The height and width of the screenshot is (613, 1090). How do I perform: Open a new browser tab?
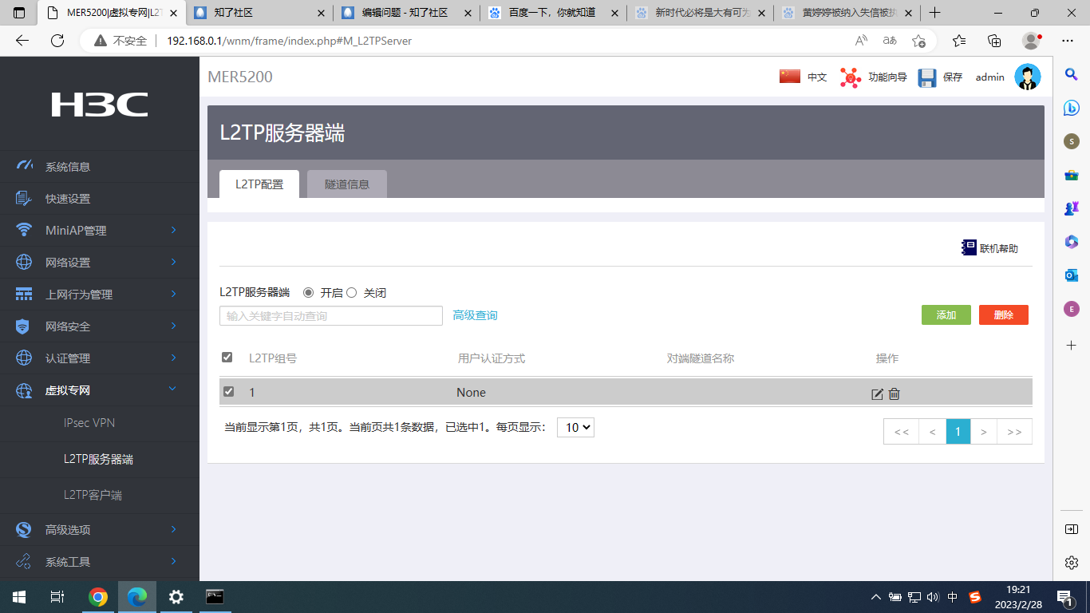(x=934, y=13)
